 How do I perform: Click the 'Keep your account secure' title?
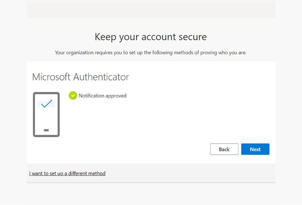[151, 37]
